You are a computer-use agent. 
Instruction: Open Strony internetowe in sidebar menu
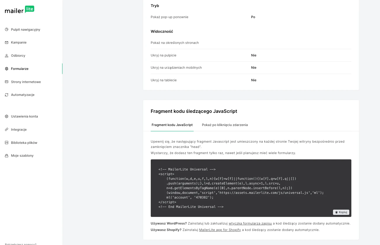(26, 82)
